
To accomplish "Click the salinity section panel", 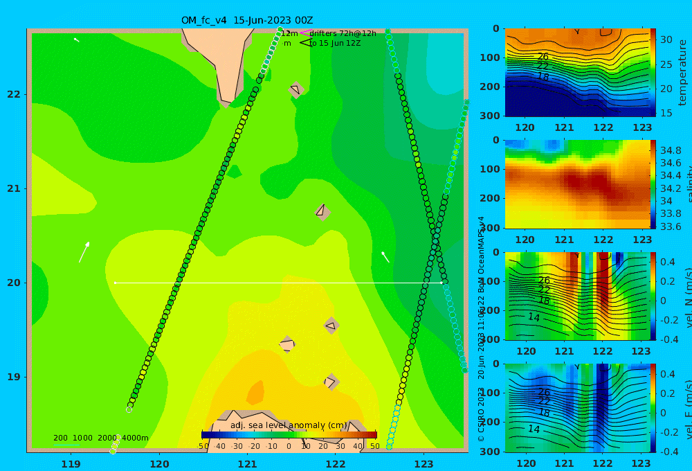I will point(577,184).
